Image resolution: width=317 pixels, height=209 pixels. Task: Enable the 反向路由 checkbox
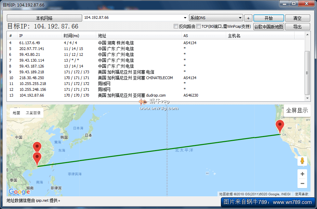click(x=176, y=26)
